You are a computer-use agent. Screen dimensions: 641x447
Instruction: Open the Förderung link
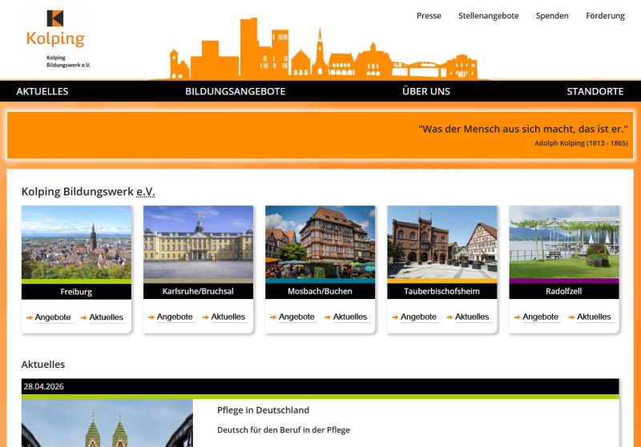click(605, 16)
